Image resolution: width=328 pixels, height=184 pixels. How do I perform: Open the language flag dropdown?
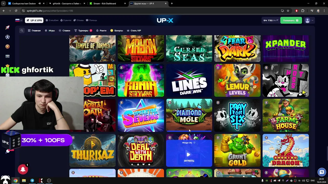[x=19, y=20]
